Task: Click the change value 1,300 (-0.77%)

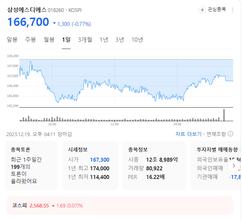Action: 74,24
